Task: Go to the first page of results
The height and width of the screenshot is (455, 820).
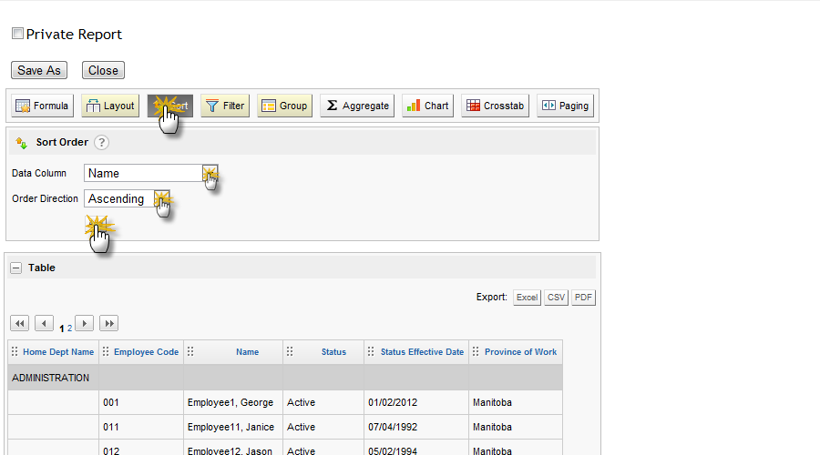Action: pyautogui.click(x=19, y=323)
